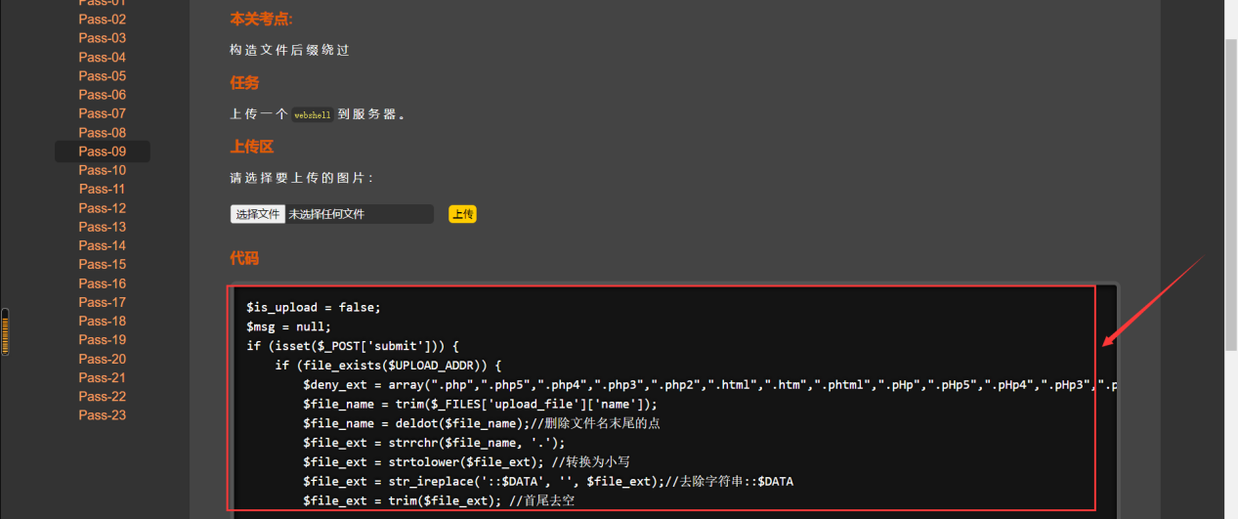The image size is (1238, 519).
Task: Click the $msg = null; code line
Action: [289, 326]
